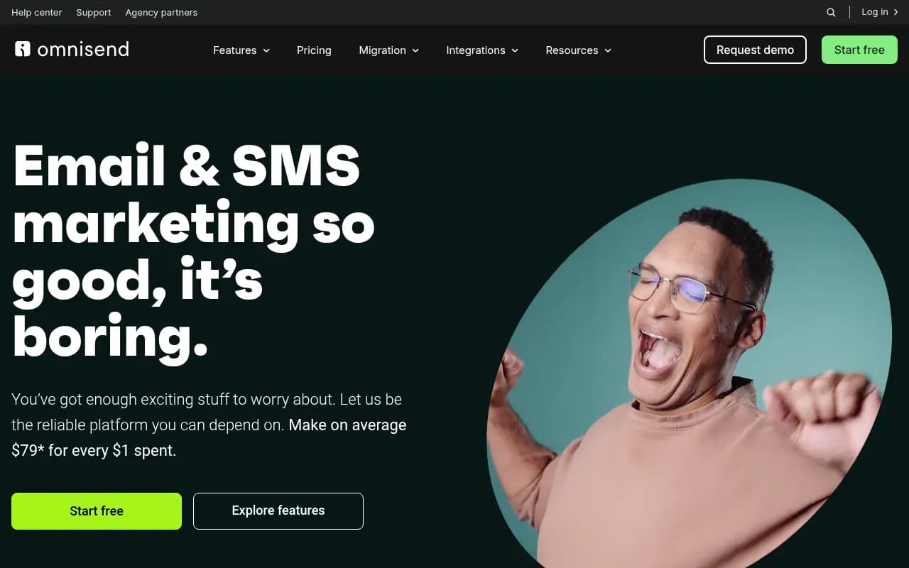909x568 pixels.
Task: Expand the Migration dropdown chevron
Action: coord(415,50)
